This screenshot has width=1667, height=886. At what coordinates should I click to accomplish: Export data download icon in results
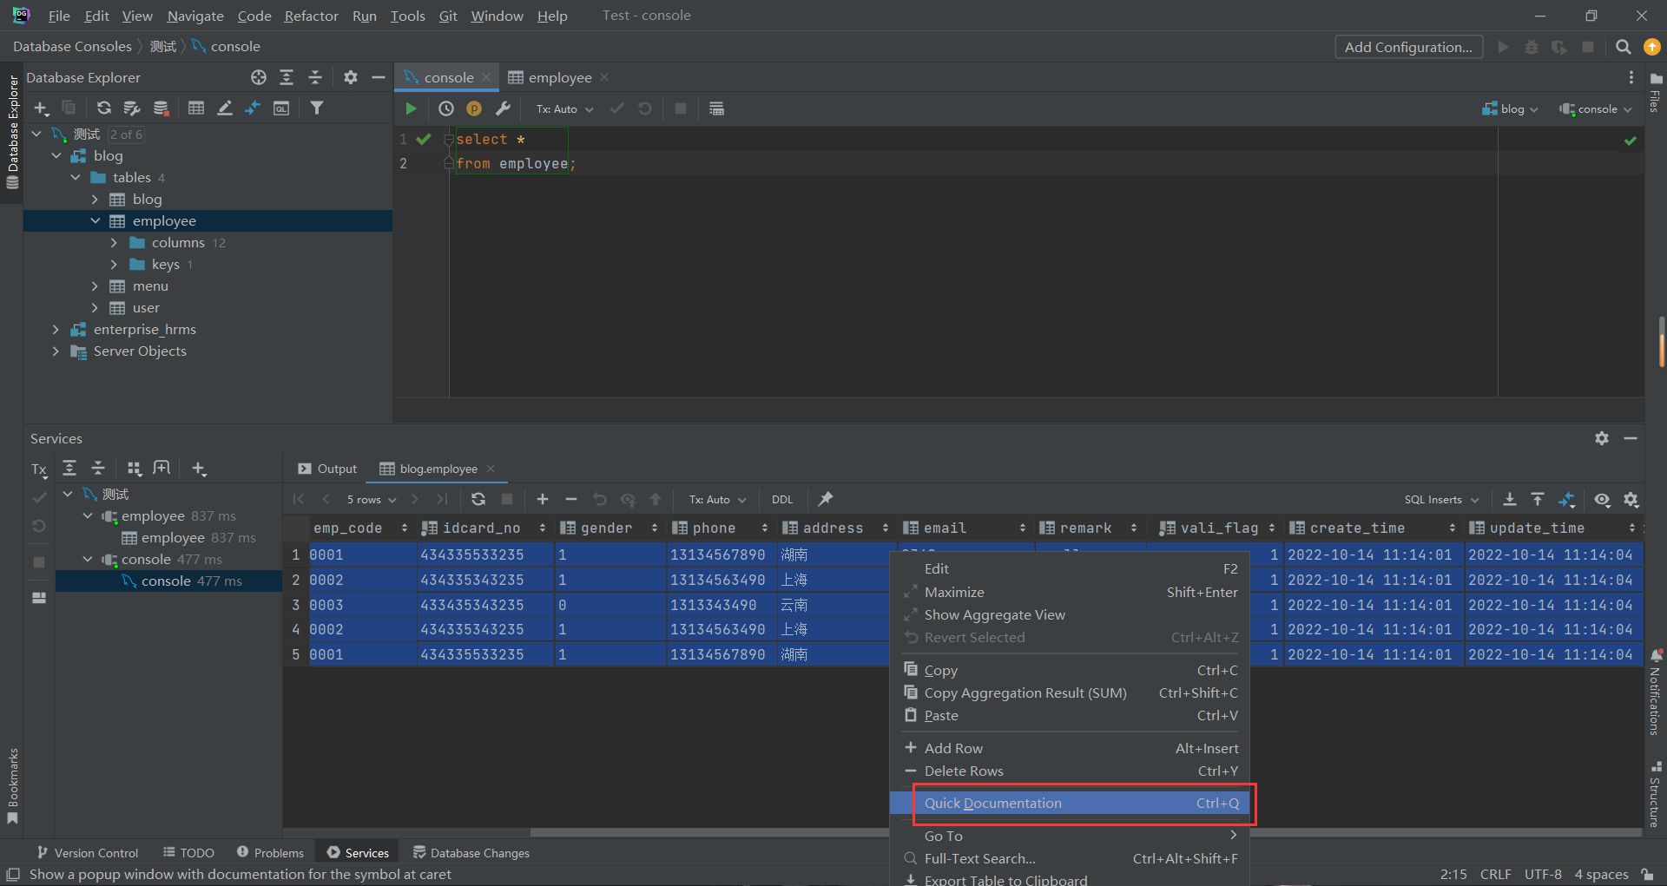click(x=1510, y=499)
